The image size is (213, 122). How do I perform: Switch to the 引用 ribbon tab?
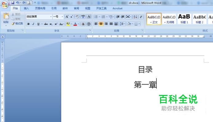[x=54, y=8]
